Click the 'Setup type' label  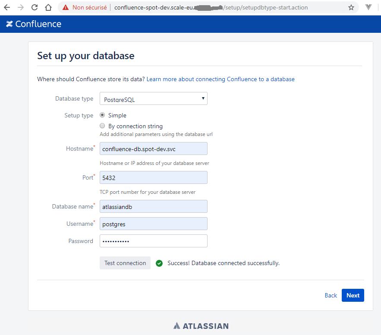(x=79, y=115)
